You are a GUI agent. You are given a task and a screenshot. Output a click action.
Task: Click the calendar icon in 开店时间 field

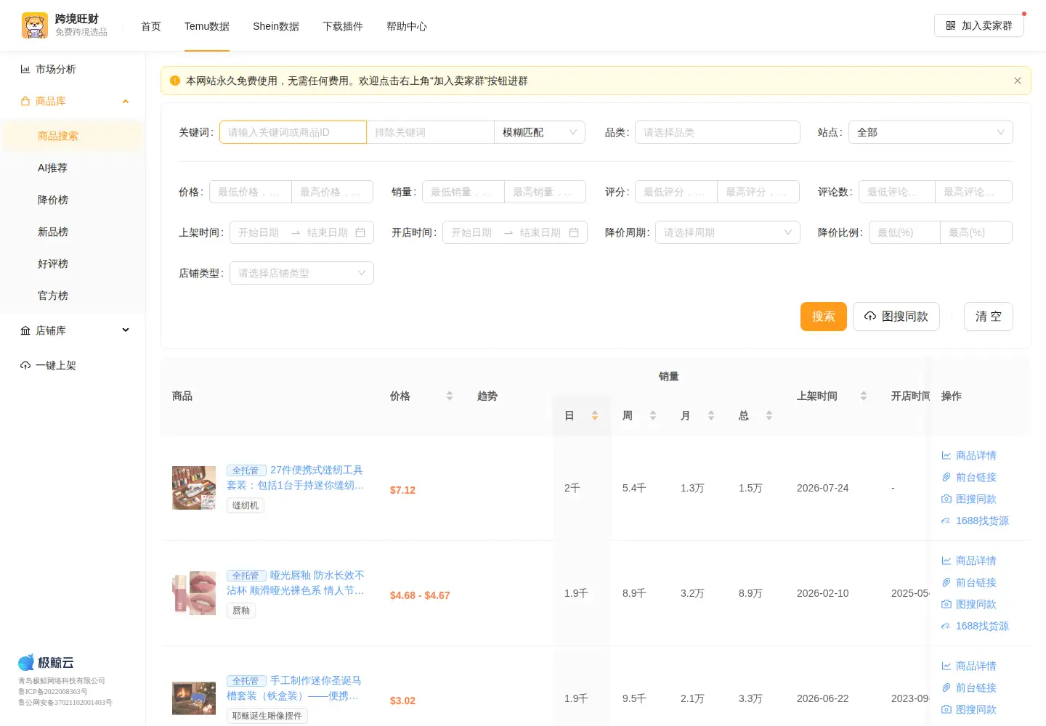pos(574,232)
